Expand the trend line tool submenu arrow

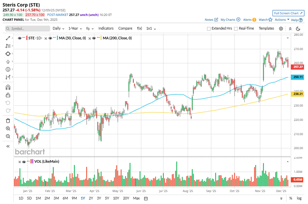click(12, 38)
